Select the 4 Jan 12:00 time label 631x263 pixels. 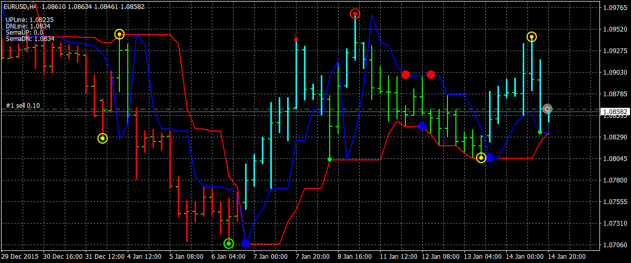(x=146, y=256)
